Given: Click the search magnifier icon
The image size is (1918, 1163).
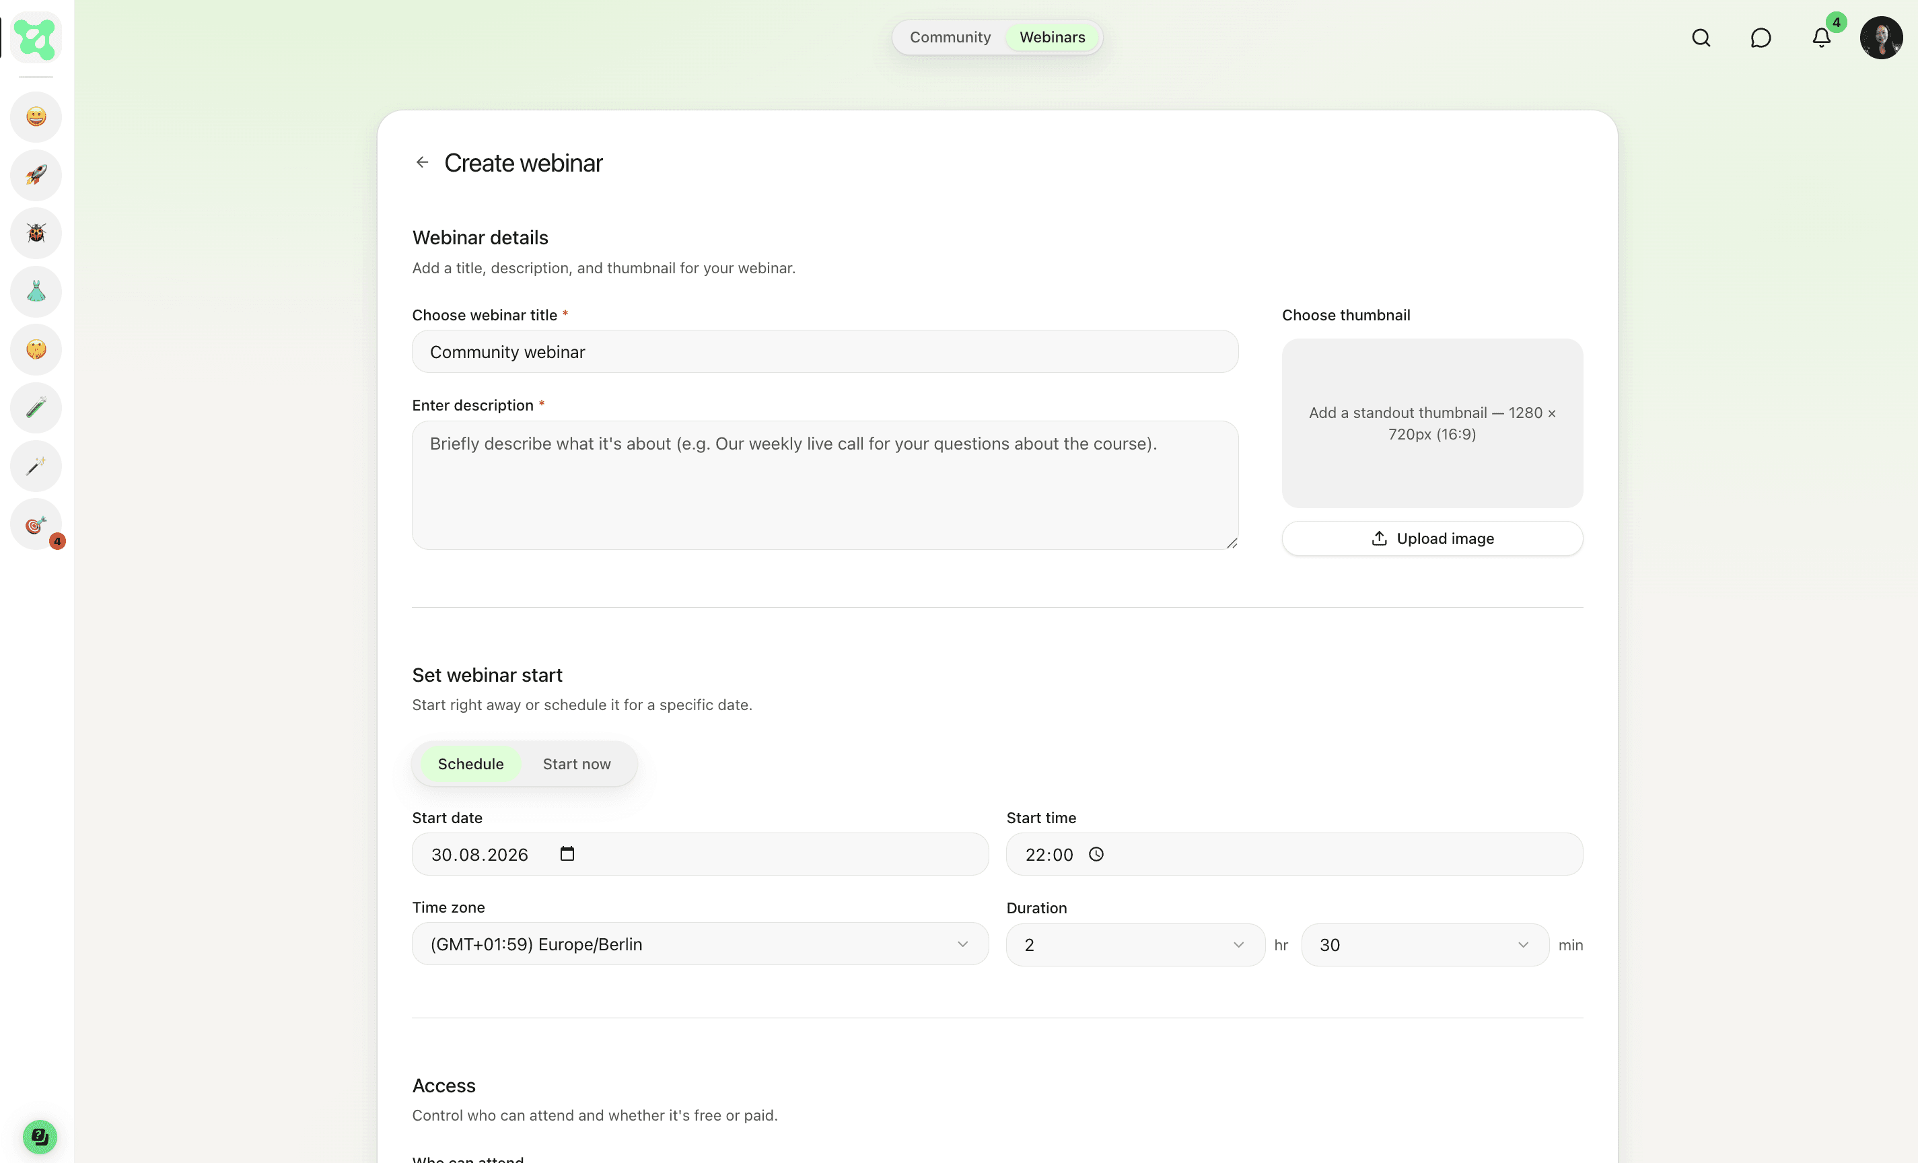Looking at the screenshot, I should 1701,38.
